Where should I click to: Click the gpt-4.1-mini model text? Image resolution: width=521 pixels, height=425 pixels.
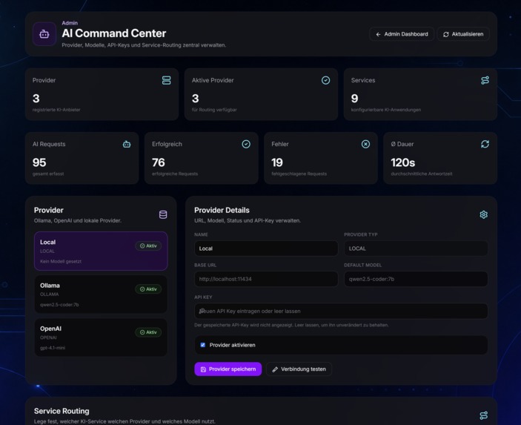click(53, 348)
